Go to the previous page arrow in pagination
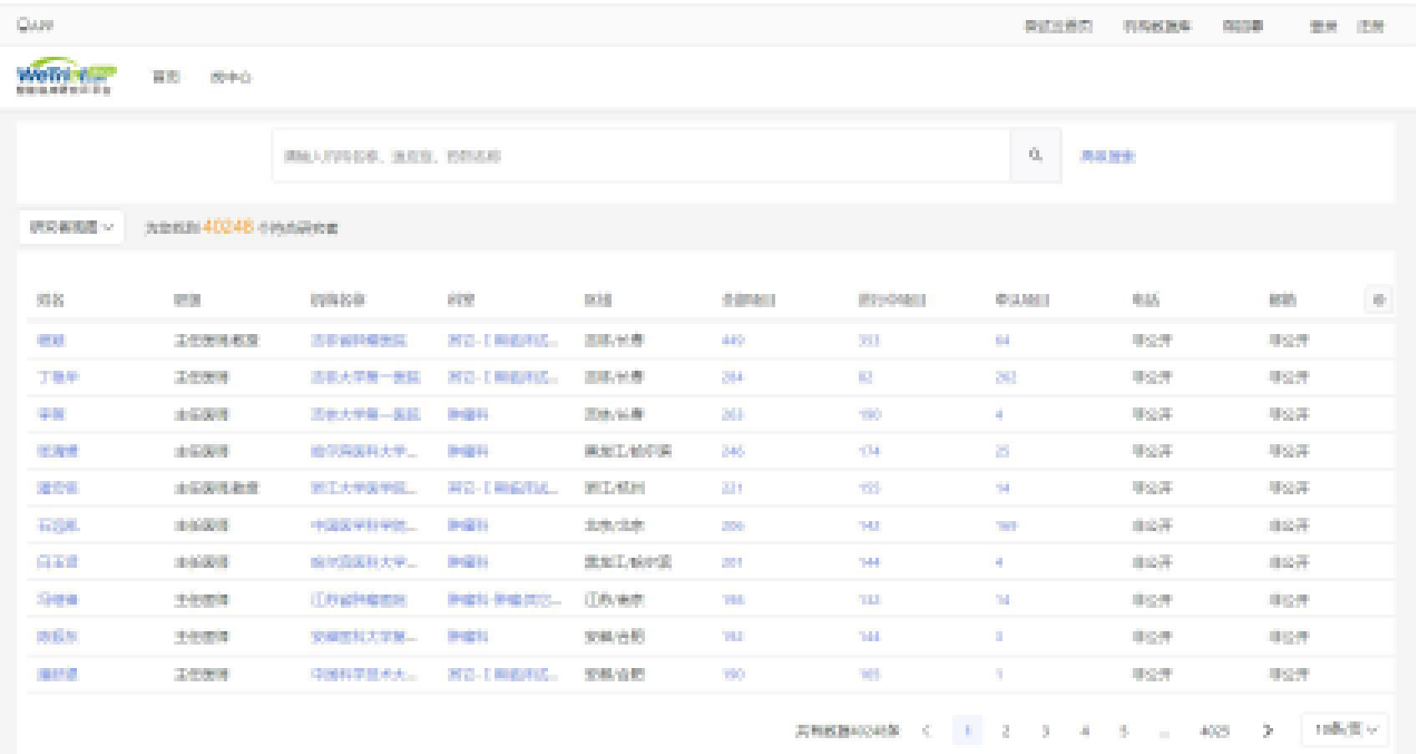Screen dimensions: 1416x754 coord(926,731)
